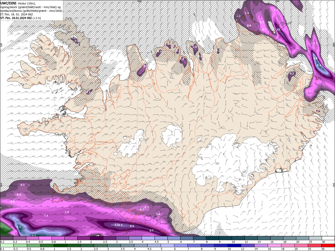Pick snow legend swatch between 2 and 2.5
The height and width of the screenshot is (251, 335).
[x=97, y=238]
